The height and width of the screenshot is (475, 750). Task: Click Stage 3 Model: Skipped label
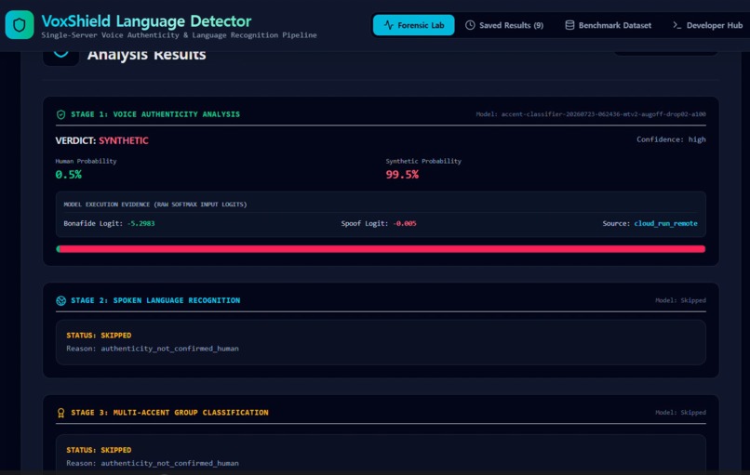click(680, 412)
